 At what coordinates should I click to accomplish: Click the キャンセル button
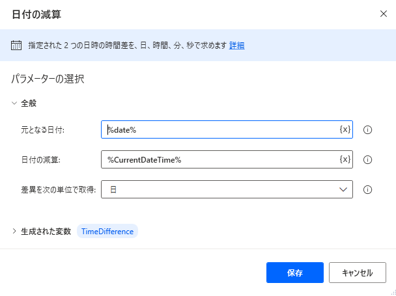coord(358,273)
